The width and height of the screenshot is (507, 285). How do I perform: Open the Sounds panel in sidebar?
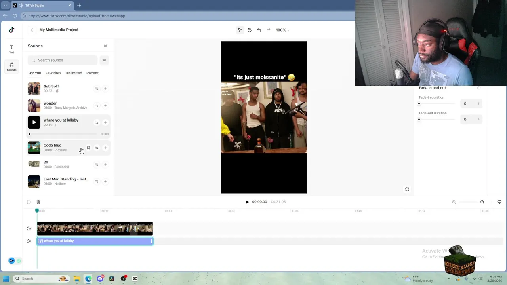pos(11,66)
